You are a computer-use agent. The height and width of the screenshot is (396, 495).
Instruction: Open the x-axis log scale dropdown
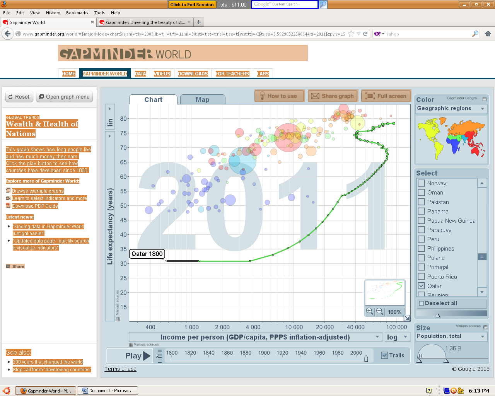point(397,337)
